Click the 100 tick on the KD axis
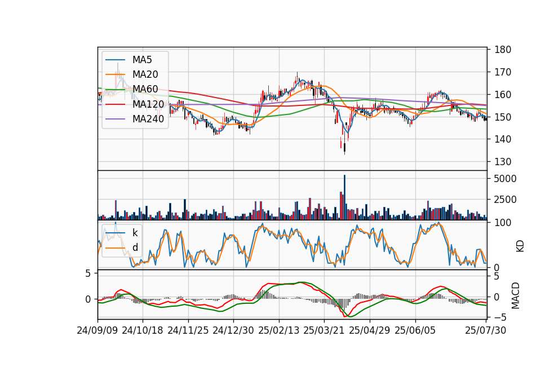 tap(503, 223)
